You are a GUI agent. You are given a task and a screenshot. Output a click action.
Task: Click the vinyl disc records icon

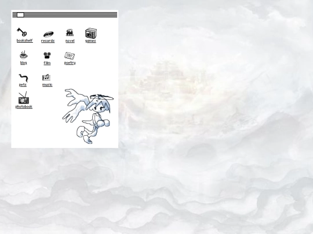coord(49,34)
